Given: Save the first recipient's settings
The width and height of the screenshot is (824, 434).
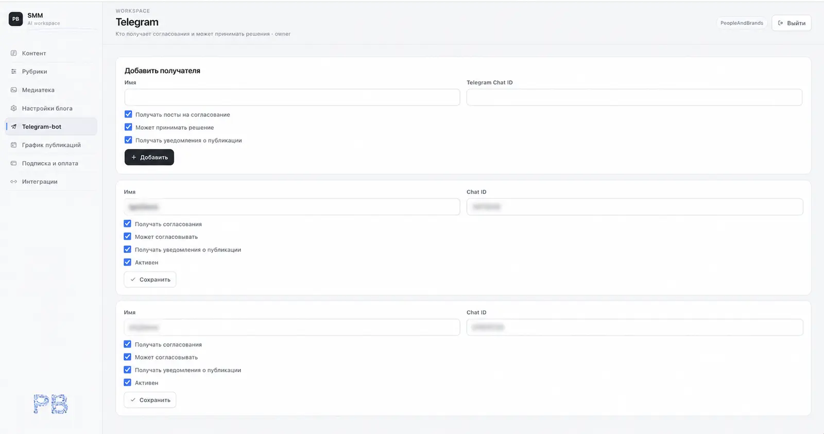Looking at the screenshot, I should pos(150,280).
